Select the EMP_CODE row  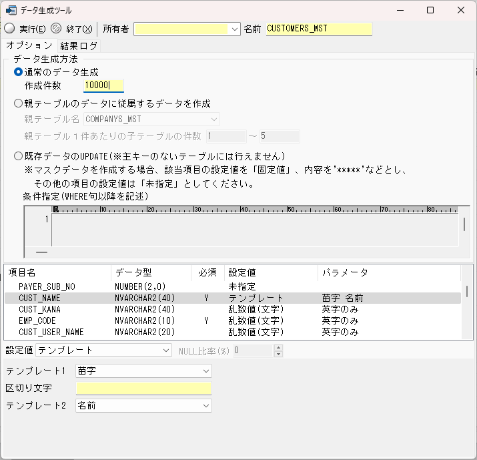233,320
